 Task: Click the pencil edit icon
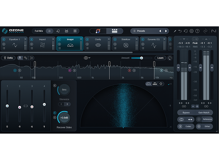pos(175,31)
